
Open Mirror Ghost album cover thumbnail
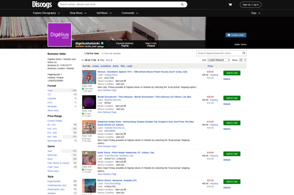pyautogui.click(x=89, y=185)
